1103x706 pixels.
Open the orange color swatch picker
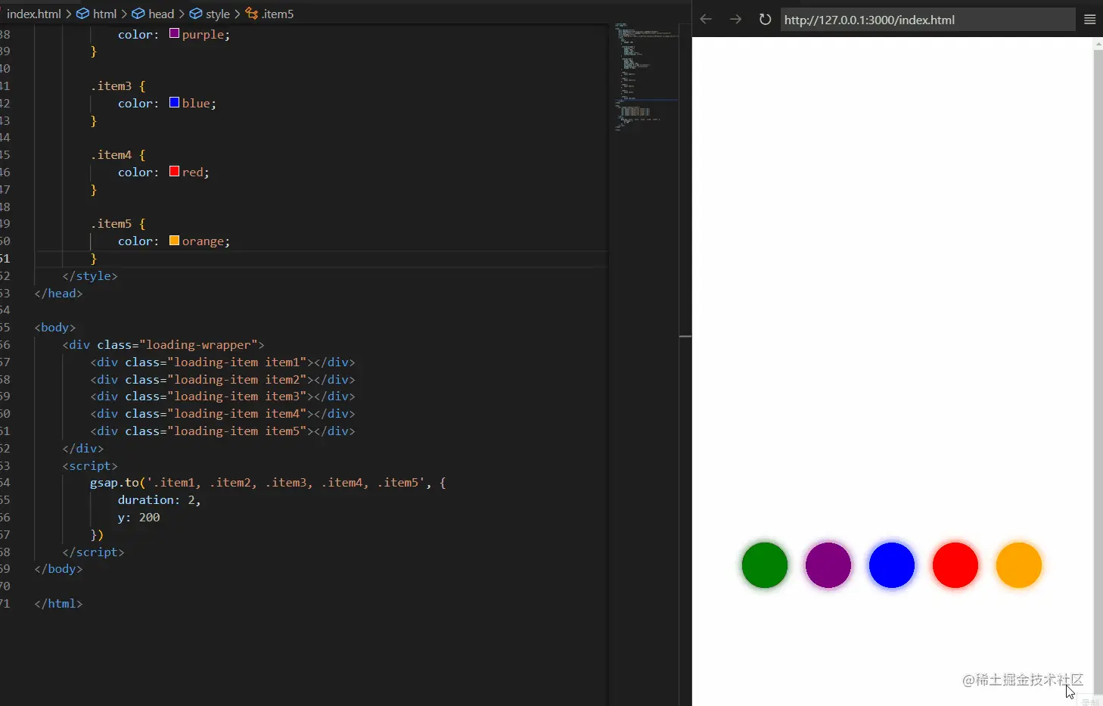(x=174, y=241)
